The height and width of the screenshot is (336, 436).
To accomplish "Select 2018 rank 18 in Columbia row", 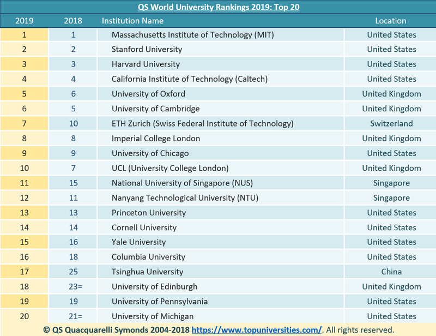I will click(74, 257).
